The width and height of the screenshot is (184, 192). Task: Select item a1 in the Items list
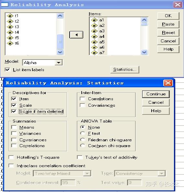(x=98, y=20)
